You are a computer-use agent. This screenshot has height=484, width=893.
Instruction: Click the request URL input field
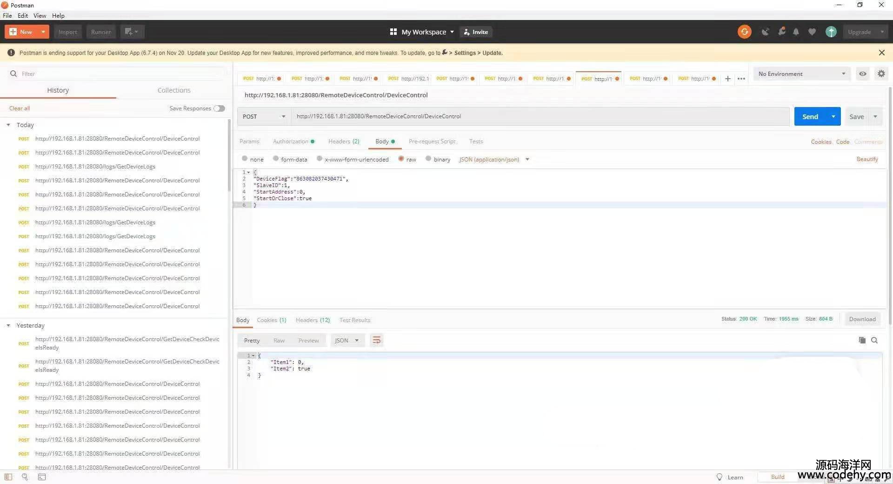click(540, 116)
